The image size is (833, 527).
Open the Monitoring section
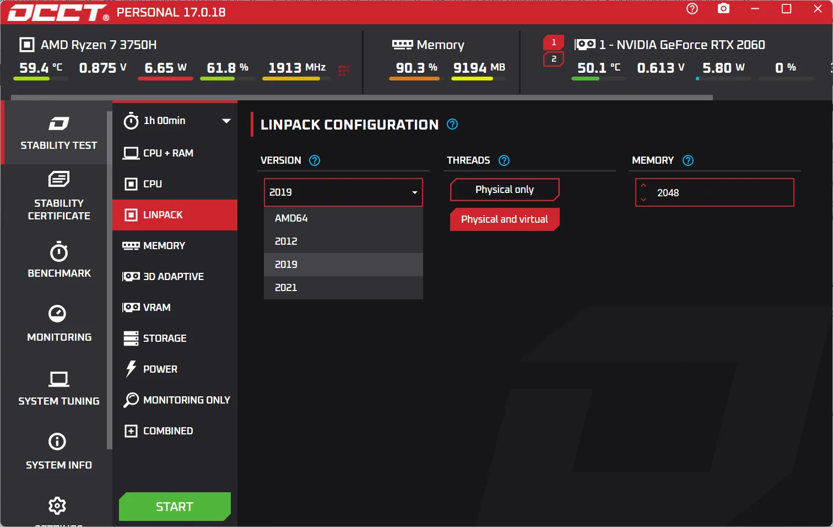click(58, 323)
